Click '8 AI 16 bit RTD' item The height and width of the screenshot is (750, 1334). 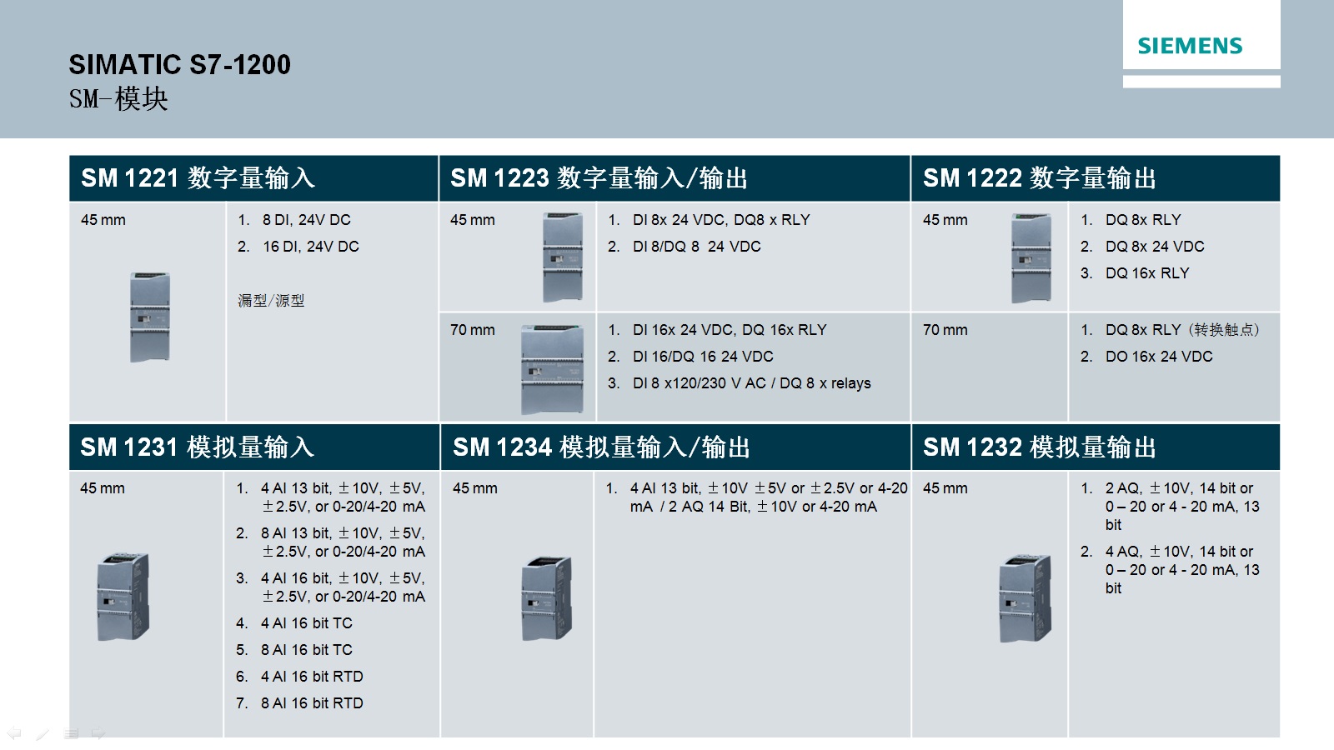click(x=312, y=703)
